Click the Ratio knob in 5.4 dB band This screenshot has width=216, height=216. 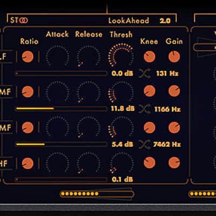(x=28, y=127)
